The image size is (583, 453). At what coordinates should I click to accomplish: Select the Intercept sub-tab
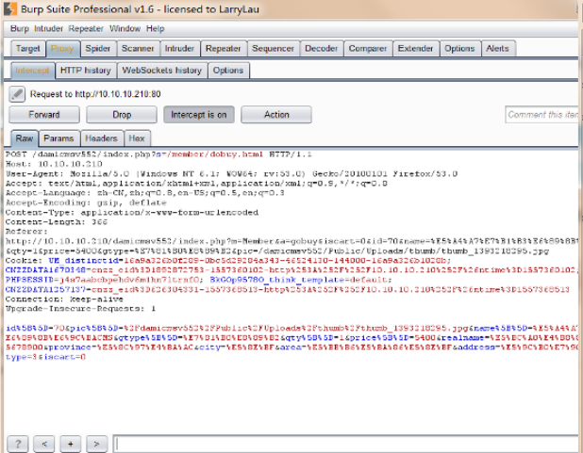33,71
